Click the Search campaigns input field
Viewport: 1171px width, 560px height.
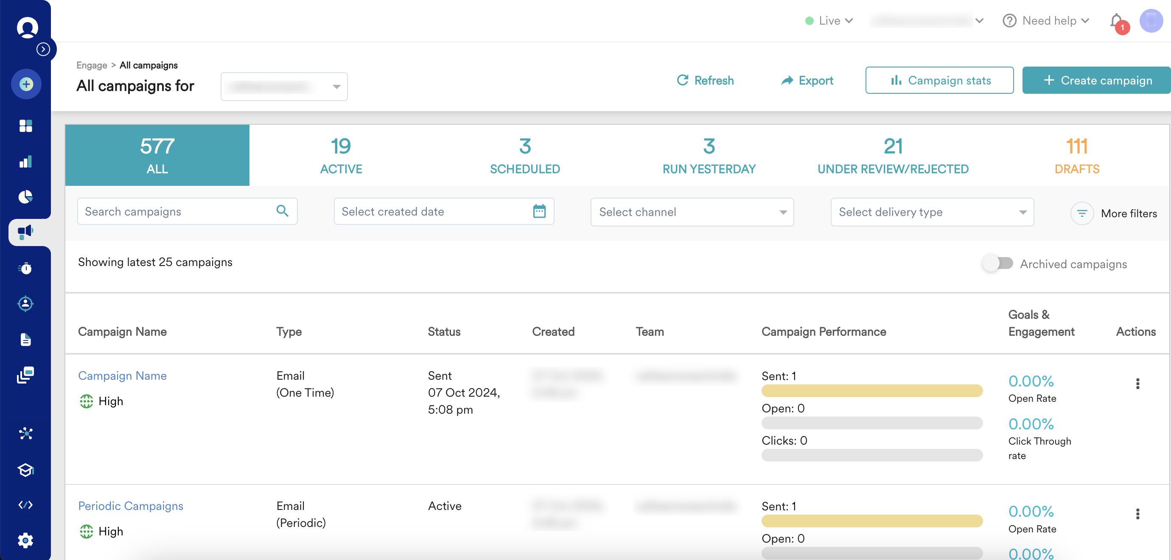point(177,211)
